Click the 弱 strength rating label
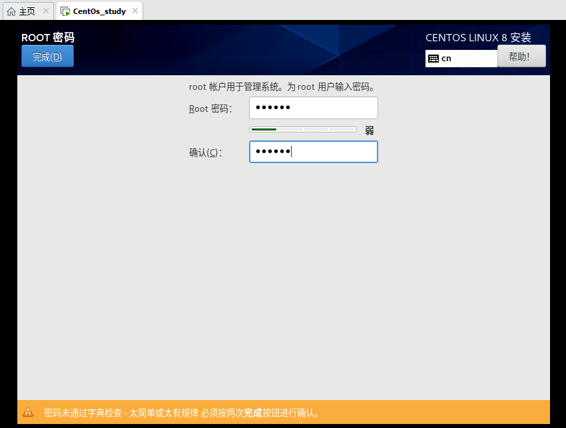The width and height of the screenshot is (566, 428). coord(369,131)
